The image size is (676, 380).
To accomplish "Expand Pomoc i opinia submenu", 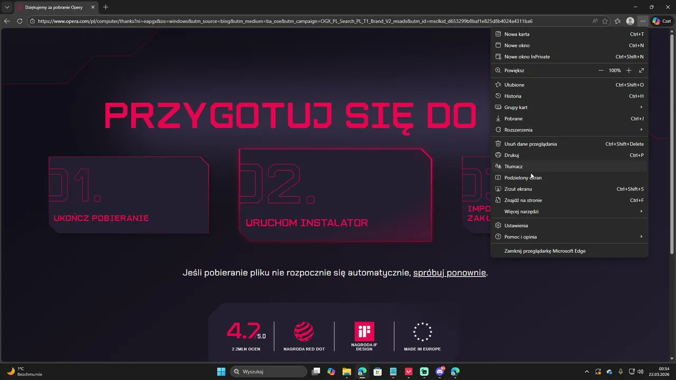I will click(x=569, y=236).
